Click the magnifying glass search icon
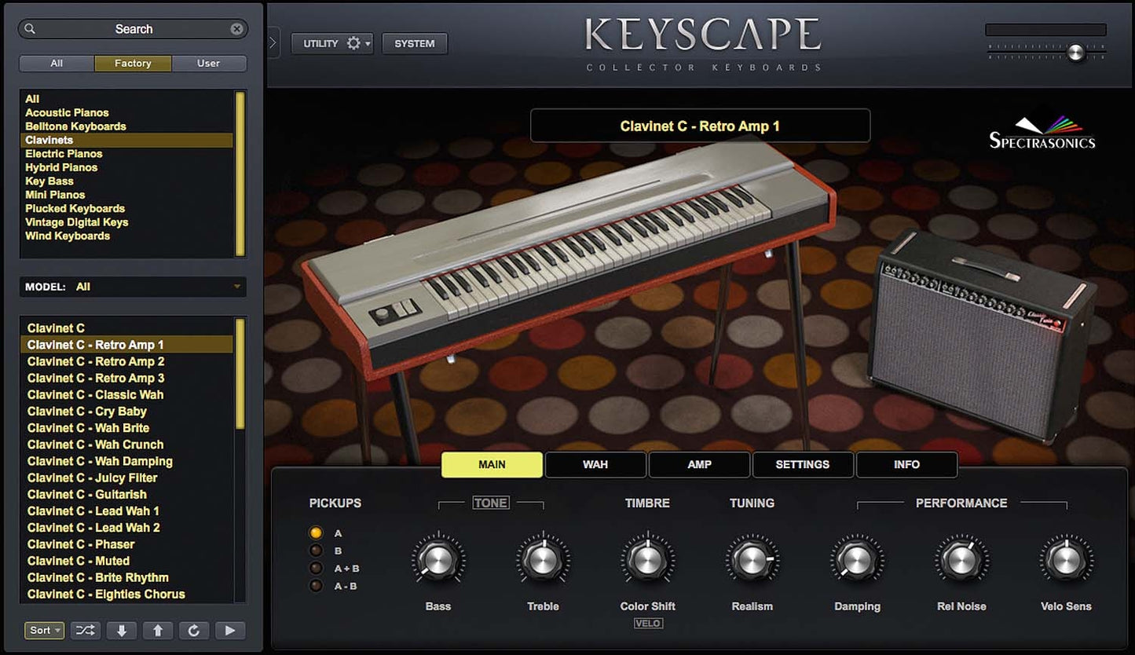1135x655 pixels. [x=30, y=29]
